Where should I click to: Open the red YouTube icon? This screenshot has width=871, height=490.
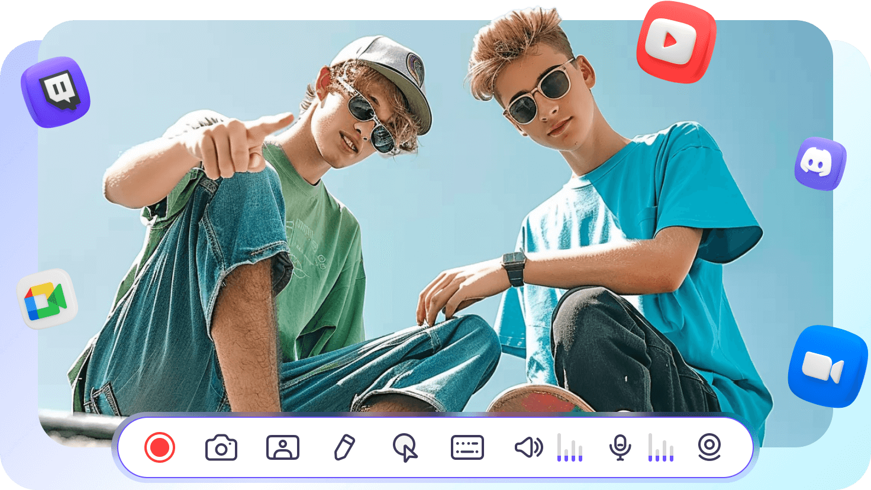click(675, 42)
